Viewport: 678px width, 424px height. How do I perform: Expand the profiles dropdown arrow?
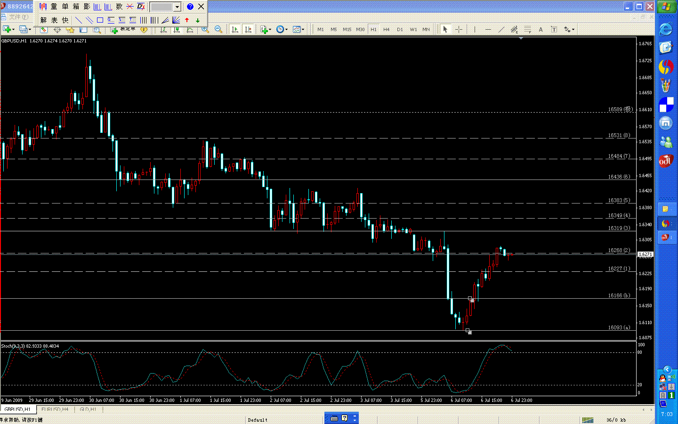tap(30, 29)
